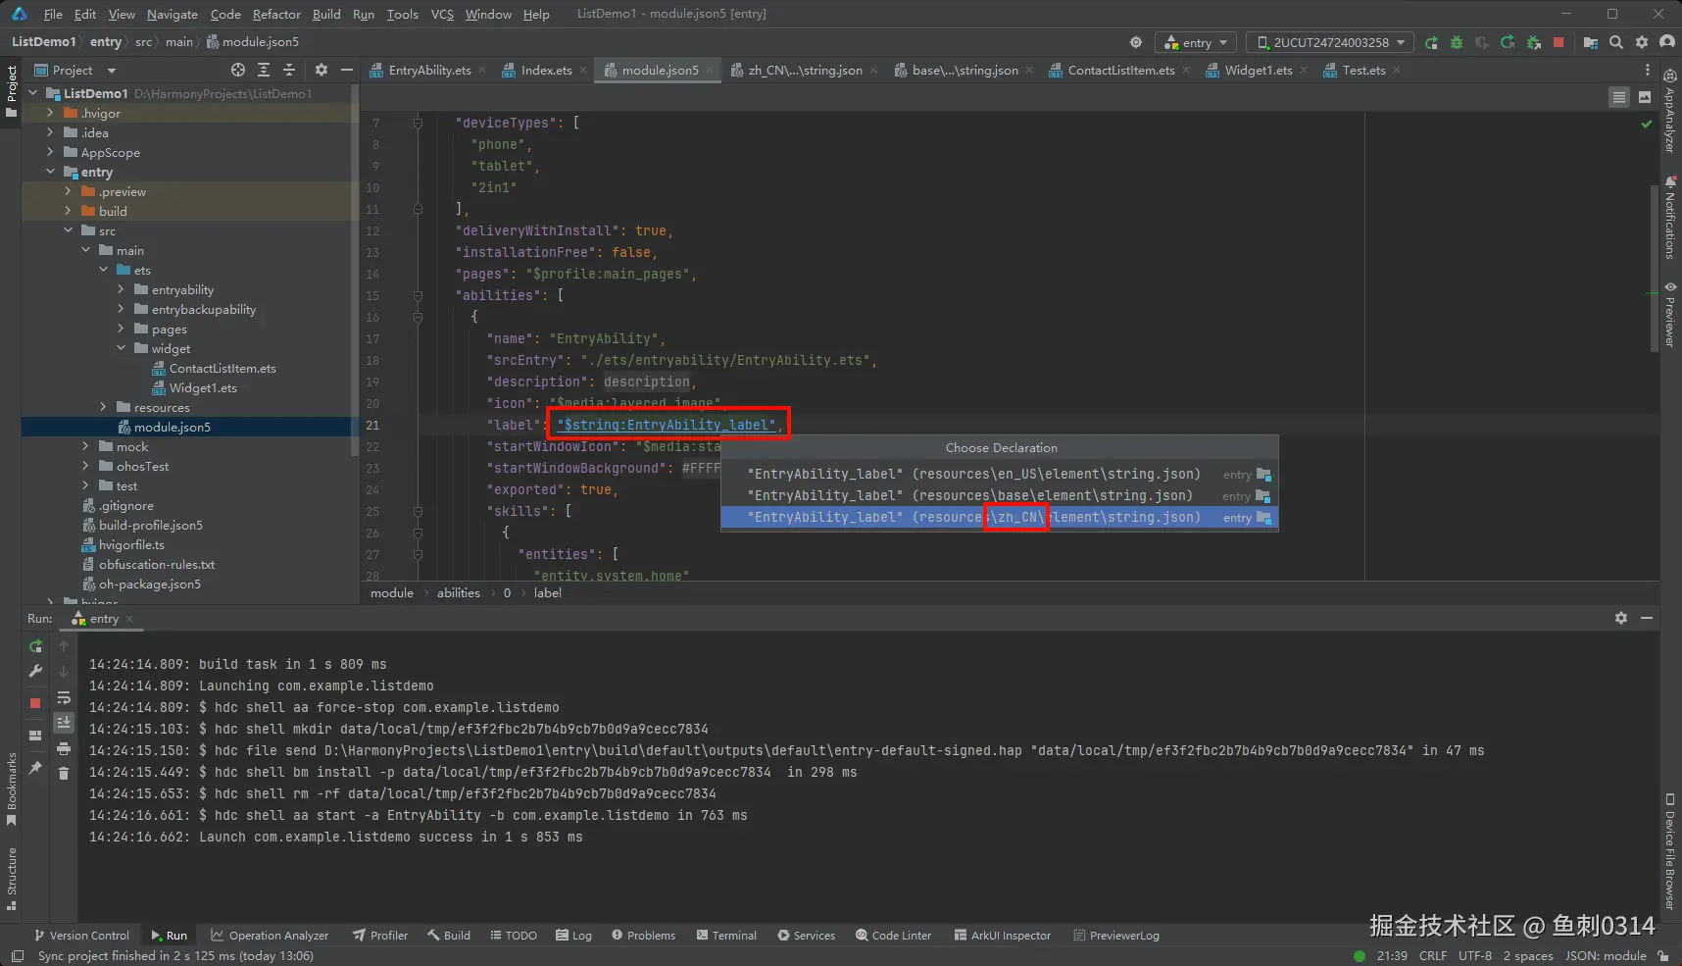Click the print icon in Run panel

coord(64,748)
